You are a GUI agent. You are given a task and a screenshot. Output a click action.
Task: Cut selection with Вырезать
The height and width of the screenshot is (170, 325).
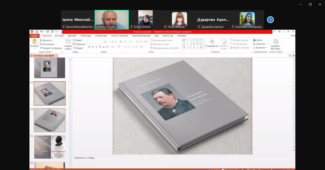coord(45,40)
